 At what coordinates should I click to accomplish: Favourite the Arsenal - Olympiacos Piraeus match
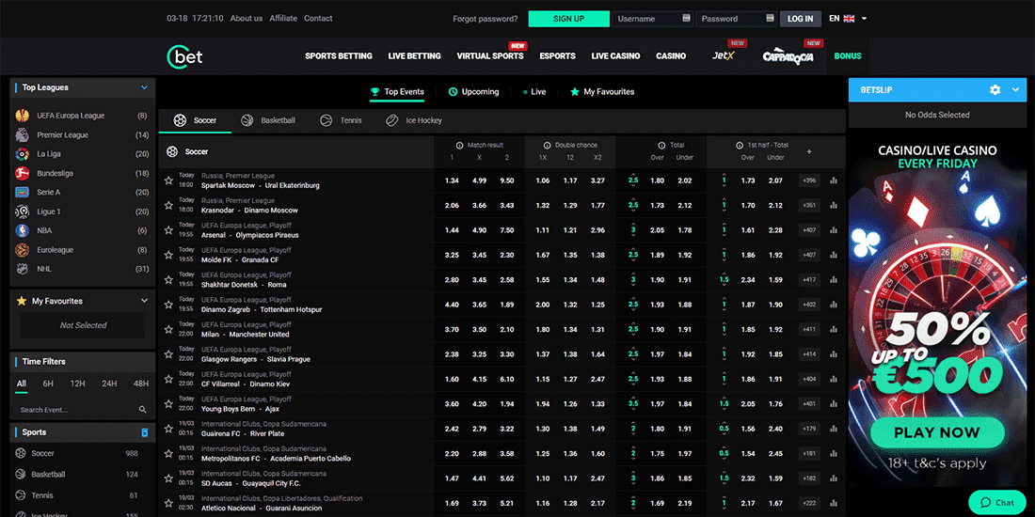coord(168,229)
